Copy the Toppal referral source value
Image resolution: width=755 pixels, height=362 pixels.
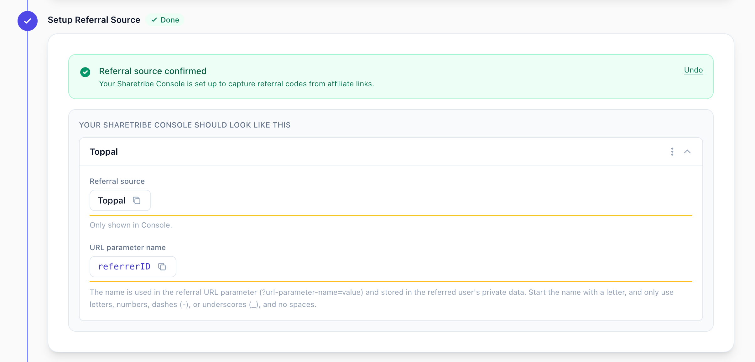tap(137, 200)
